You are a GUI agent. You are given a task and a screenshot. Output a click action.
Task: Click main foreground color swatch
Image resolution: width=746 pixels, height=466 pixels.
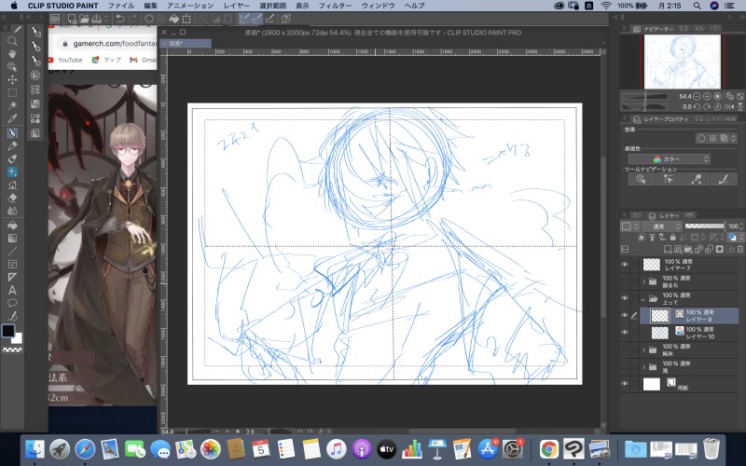8,331
